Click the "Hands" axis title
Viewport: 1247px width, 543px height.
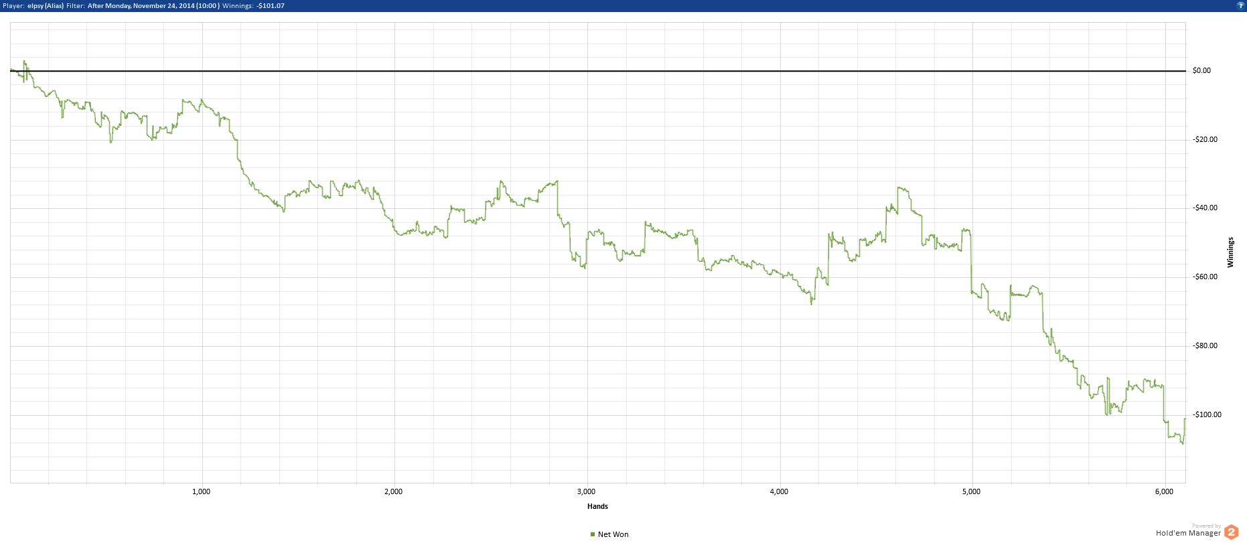(x=597, y=506)
